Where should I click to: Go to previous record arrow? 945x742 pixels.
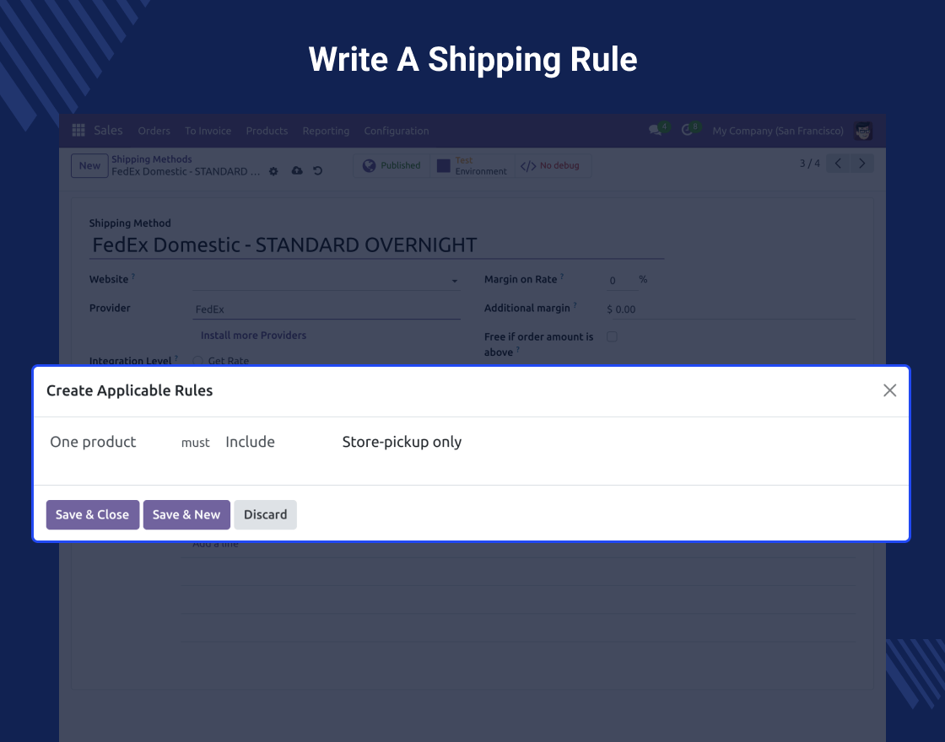coord(838,164)
